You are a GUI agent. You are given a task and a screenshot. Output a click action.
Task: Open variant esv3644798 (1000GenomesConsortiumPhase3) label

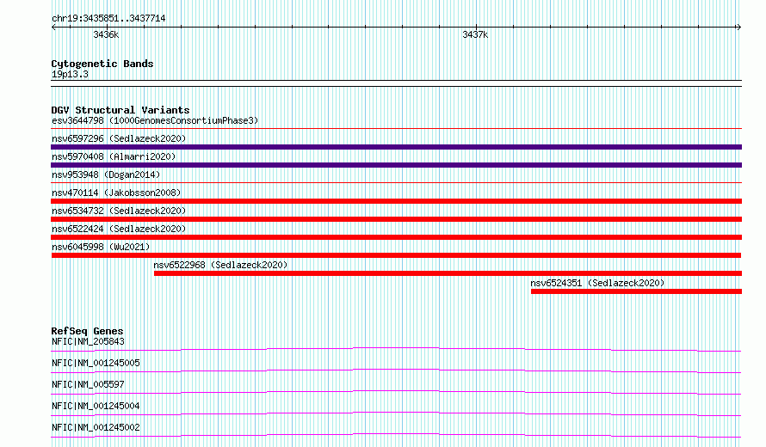(155, 120)
